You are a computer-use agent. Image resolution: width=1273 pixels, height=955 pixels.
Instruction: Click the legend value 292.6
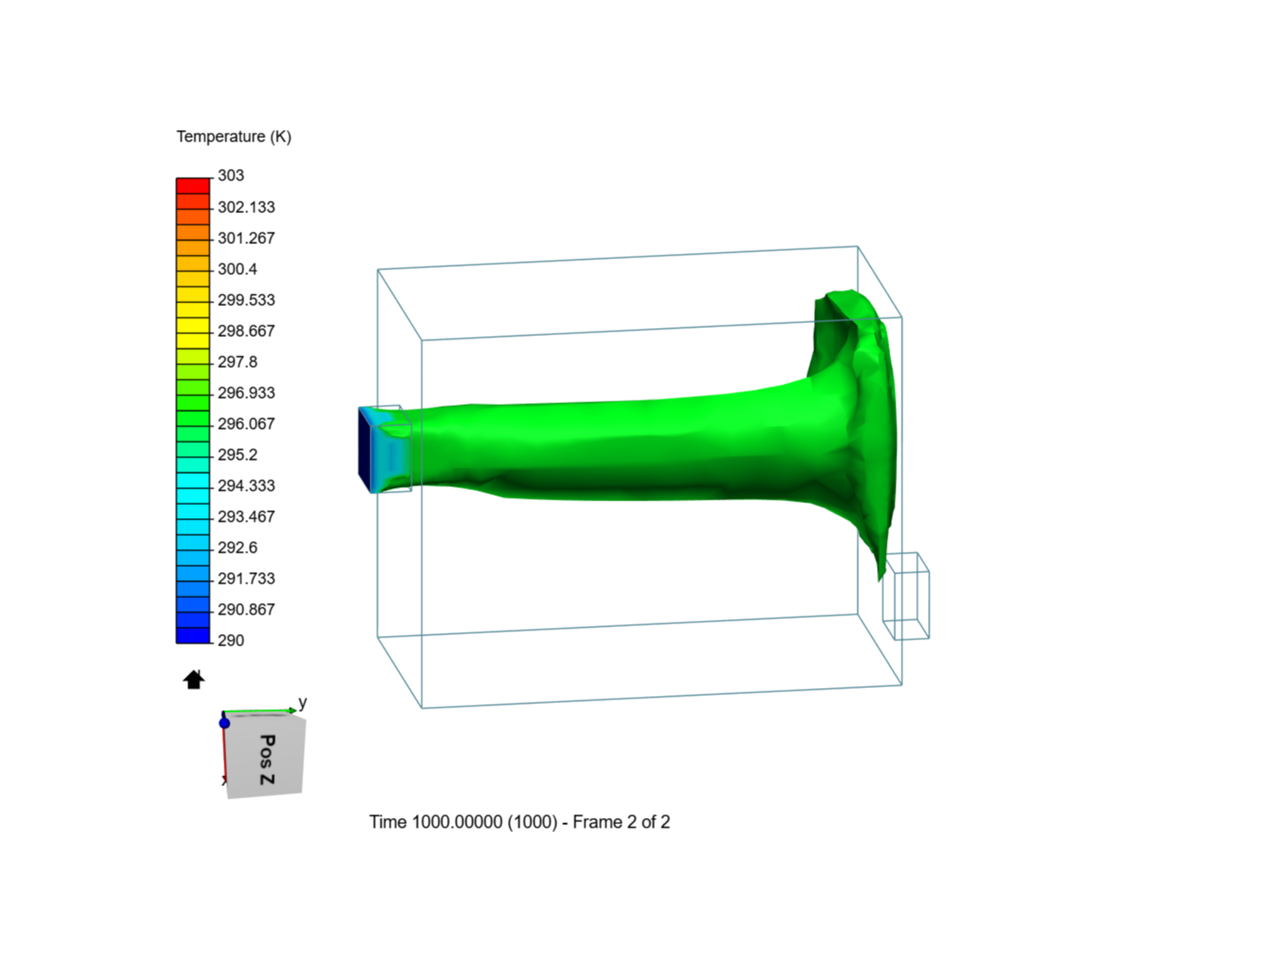click(x=238, y=547)
